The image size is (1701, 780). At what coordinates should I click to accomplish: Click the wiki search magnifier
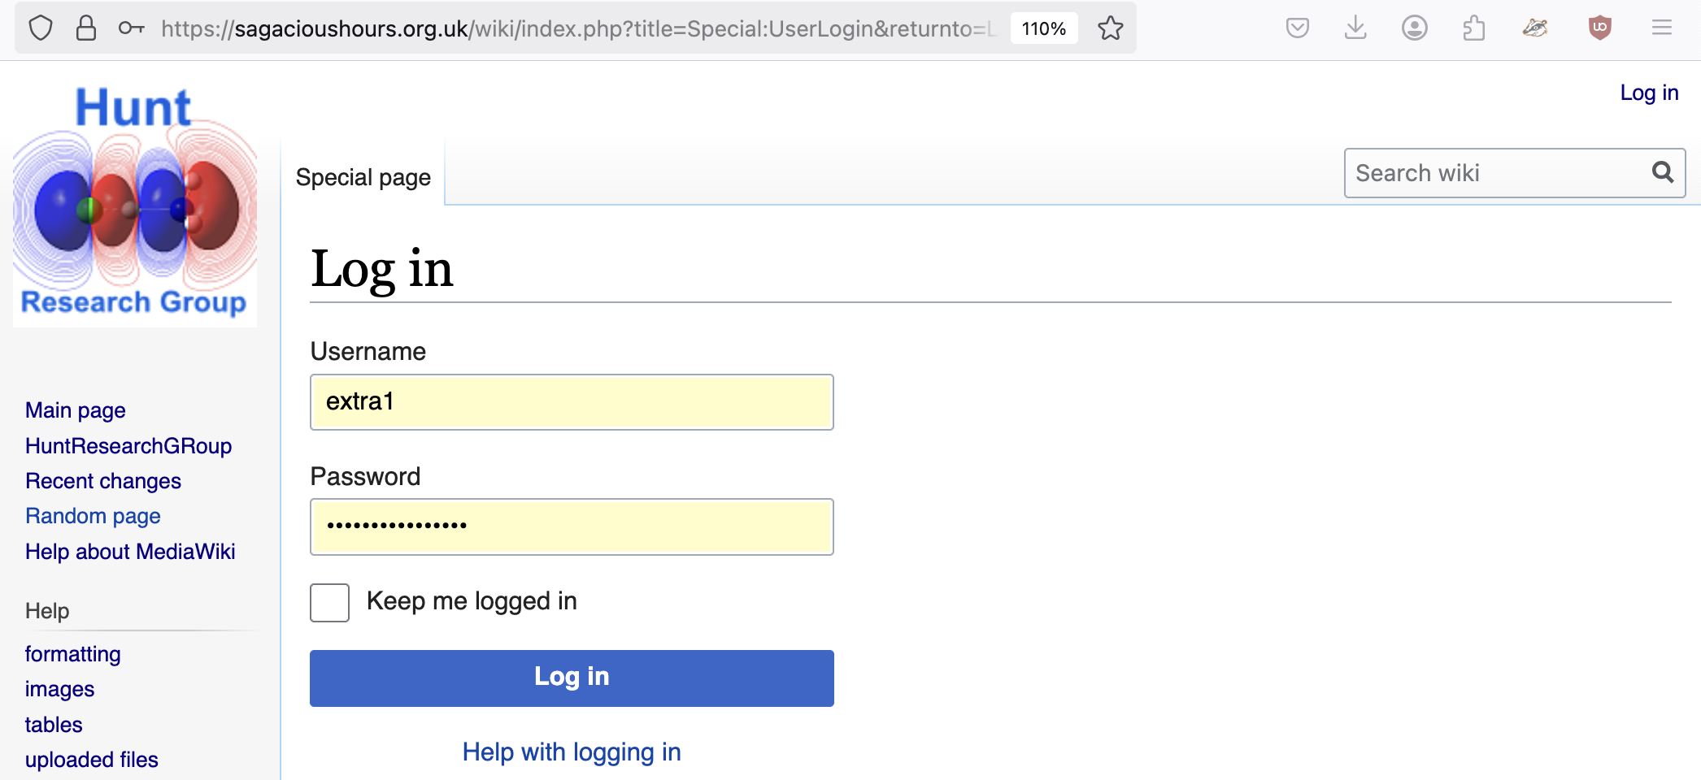coord(1662,172)
